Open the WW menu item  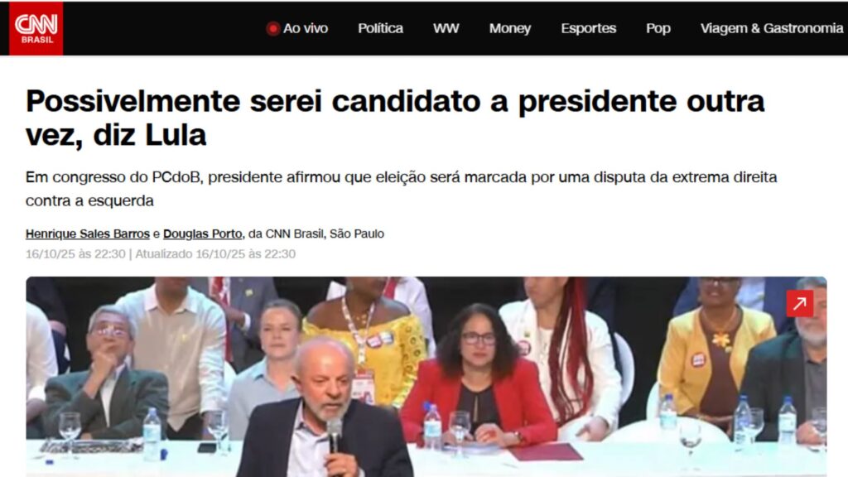(x=446, y=29)
